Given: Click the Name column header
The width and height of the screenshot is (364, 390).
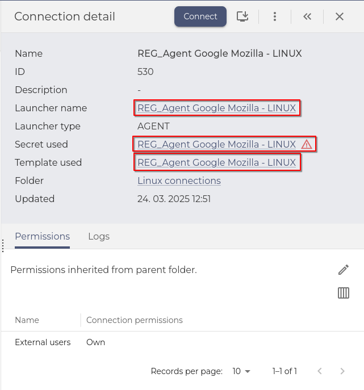Looking at the screenshot, I should [27, 320].
